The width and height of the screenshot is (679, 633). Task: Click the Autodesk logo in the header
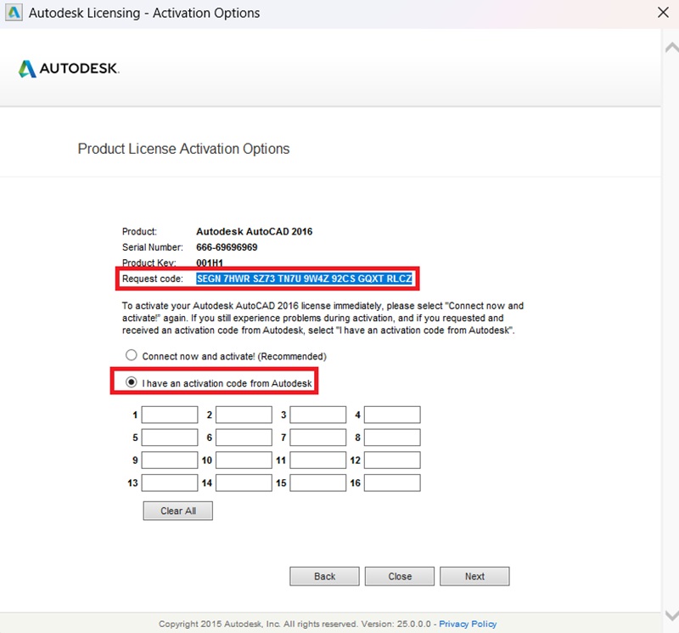pos(69,69)
